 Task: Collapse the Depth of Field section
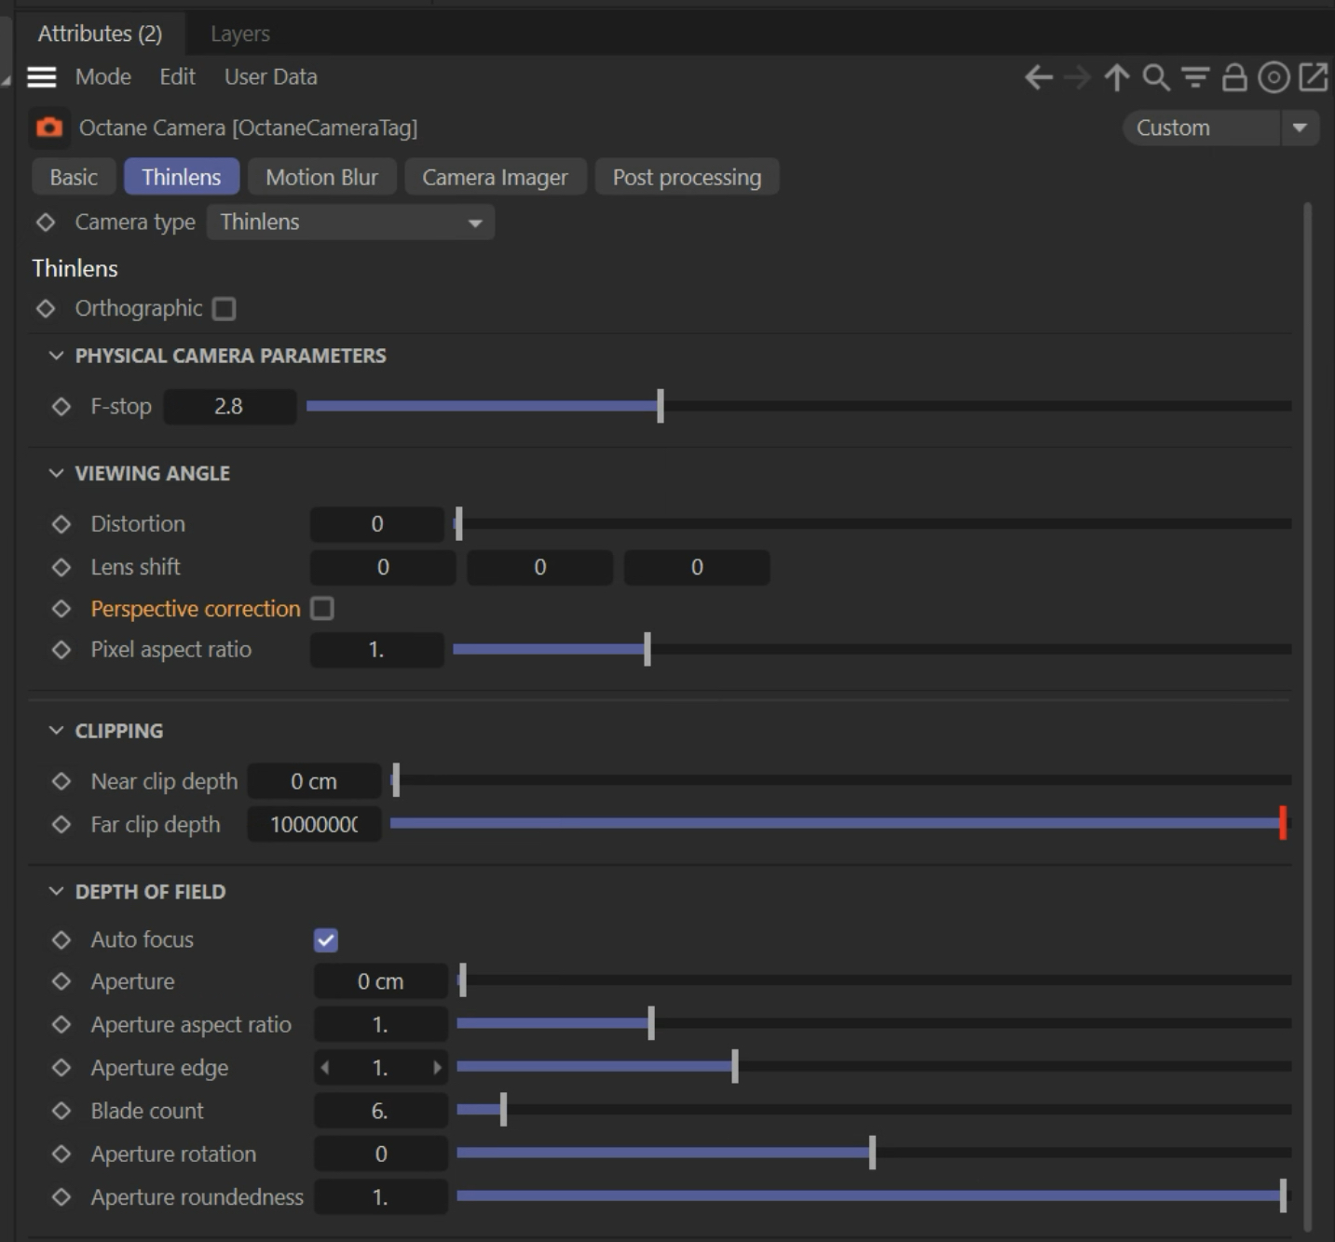56,892
